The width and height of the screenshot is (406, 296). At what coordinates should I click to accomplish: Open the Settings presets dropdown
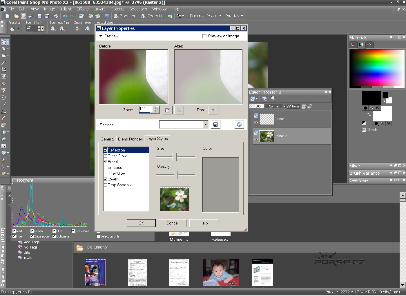pos(206,125)
